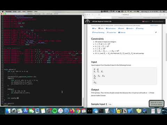Image resolution: width=167 pixels, height=125 pixels.
Task: Open the user account dropdown in header
Action: pos(158,22)
